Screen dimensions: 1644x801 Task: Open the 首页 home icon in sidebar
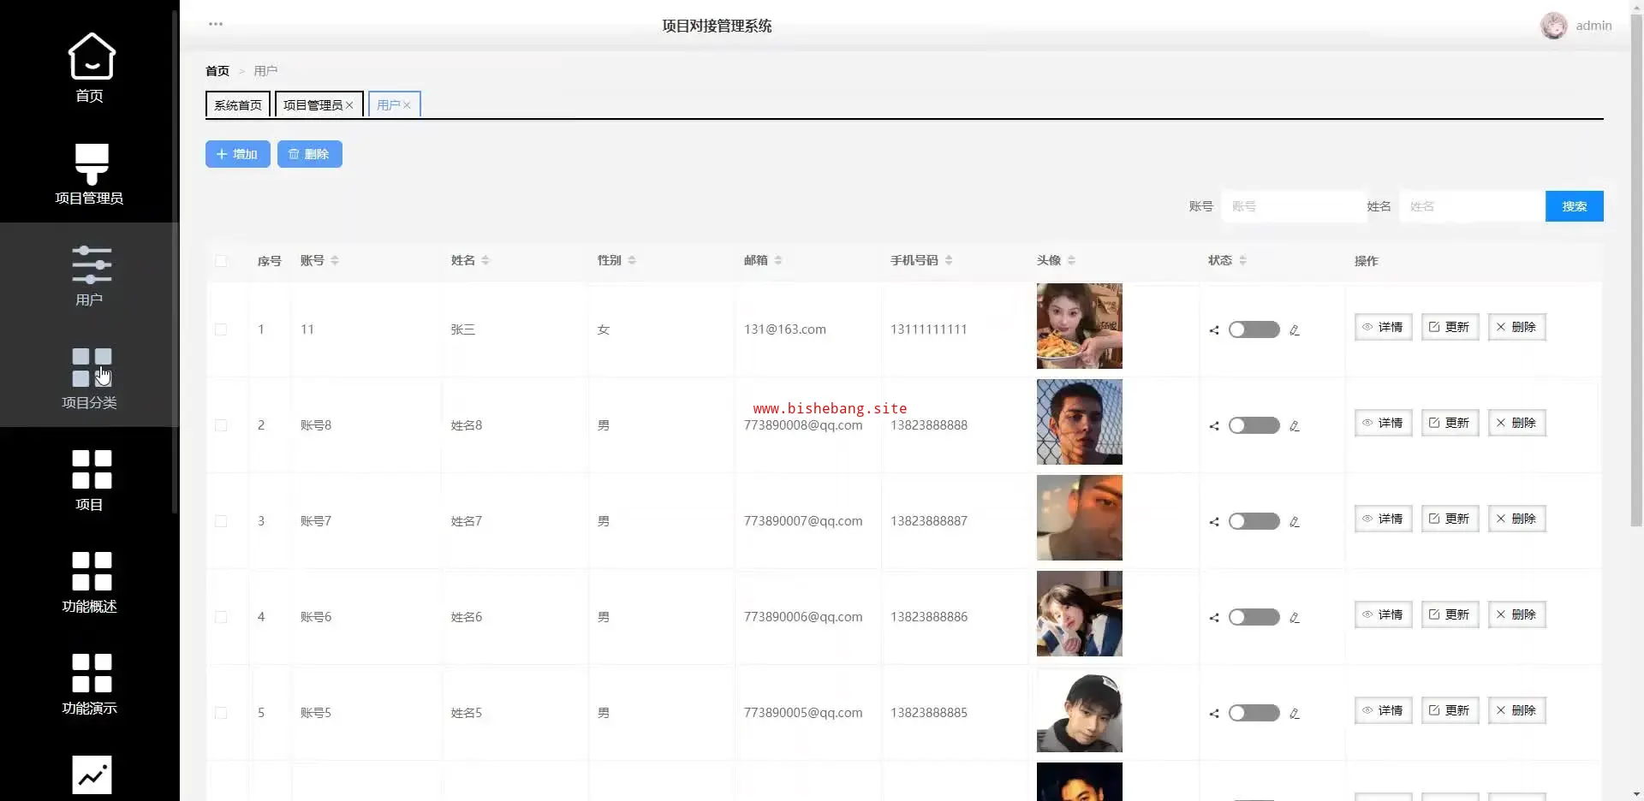click(91, 56)
